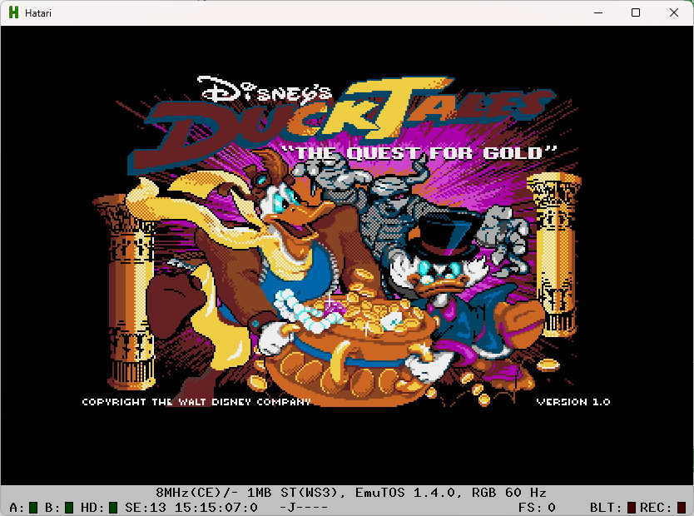Click 'THE QUEST FOR GOLD' subtitle

(419, 153)
